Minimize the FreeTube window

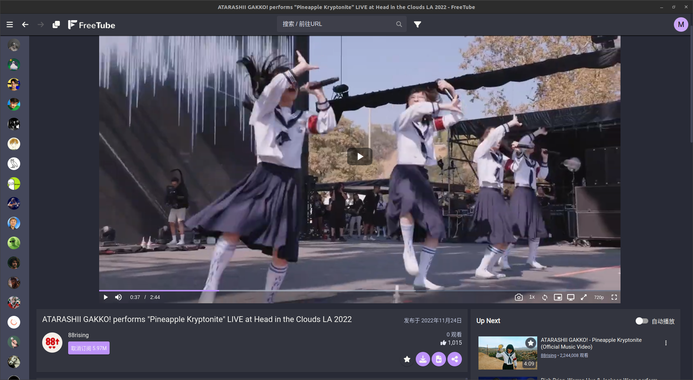click(662, 7)
